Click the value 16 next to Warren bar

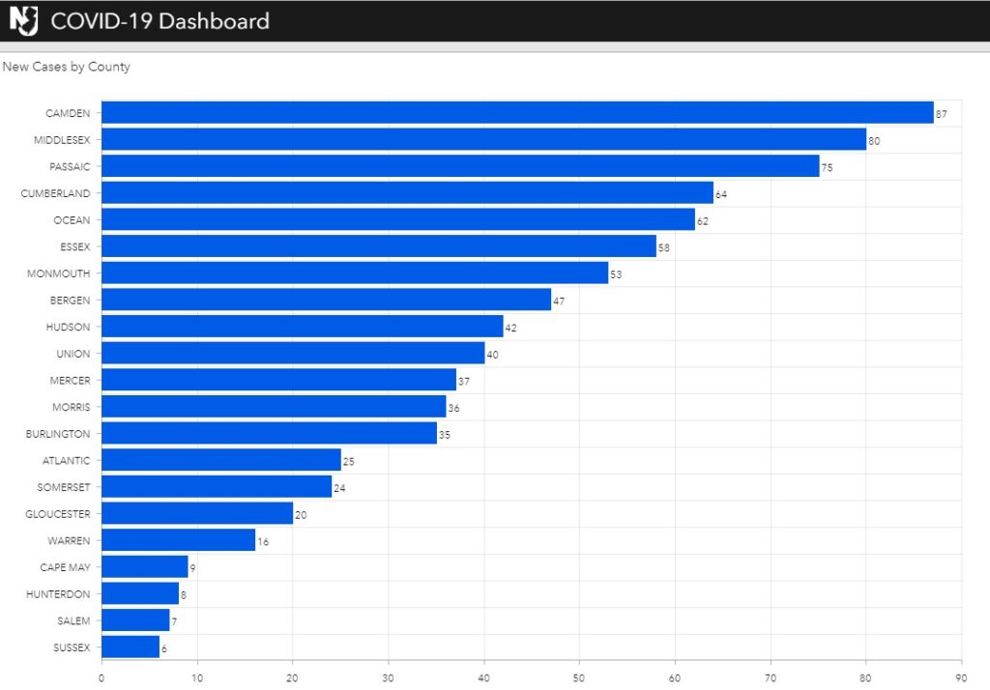click(x=263, y=541)
